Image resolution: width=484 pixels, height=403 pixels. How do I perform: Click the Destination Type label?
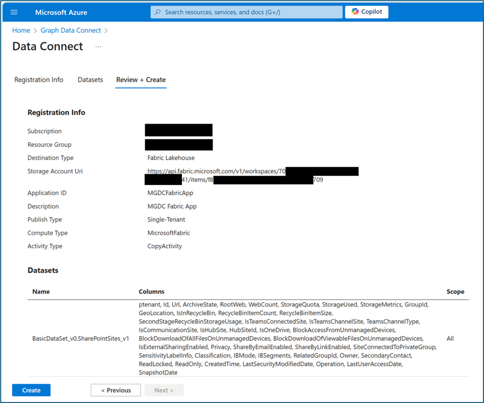50,158
